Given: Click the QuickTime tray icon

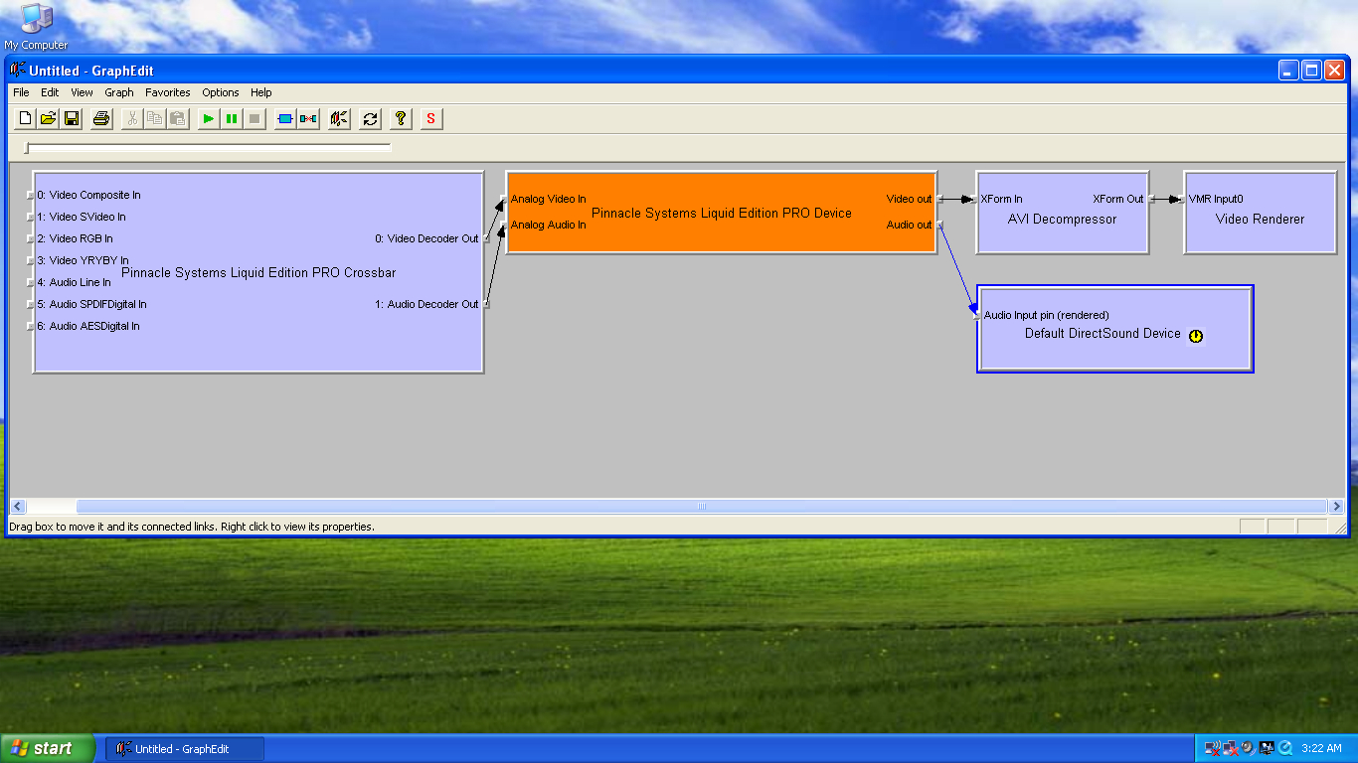Looking at the screenshot, I should pyautogui.click(x=1284, y=748).
